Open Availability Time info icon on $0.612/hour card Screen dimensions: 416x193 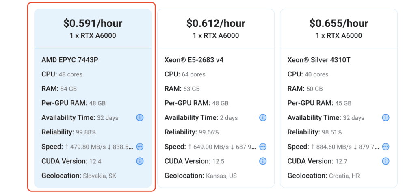[x=263, y=117]
